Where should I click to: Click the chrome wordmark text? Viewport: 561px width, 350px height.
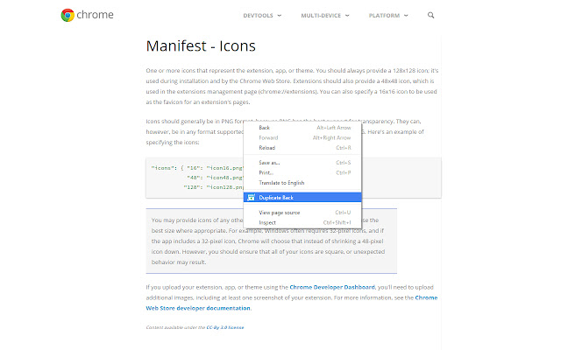click(x=95, y=15)
